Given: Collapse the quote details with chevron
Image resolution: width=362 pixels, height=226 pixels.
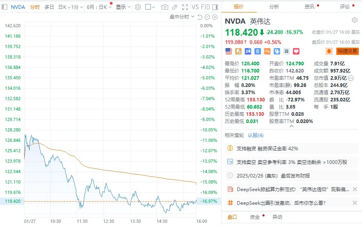Looking at the screenshot, I should 292,126.
